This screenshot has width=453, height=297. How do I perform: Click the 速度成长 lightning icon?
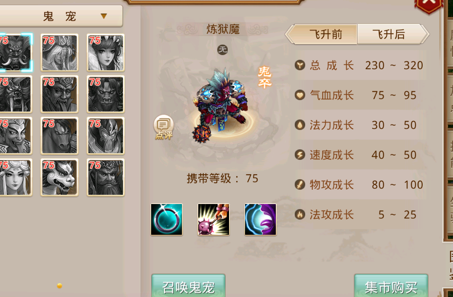point(300,155)
